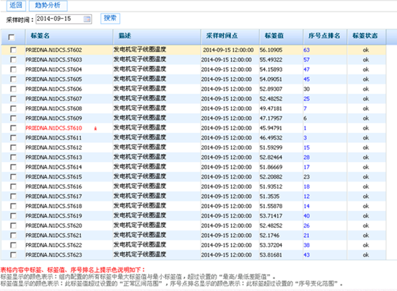This screenshot has height=291, width=397.
Task: Open rank link 40 for ST619
Action: (307, 216)
